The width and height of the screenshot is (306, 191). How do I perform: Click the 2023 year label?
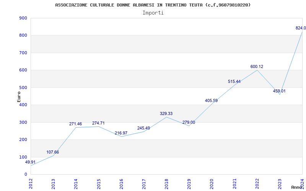point(280,184)
